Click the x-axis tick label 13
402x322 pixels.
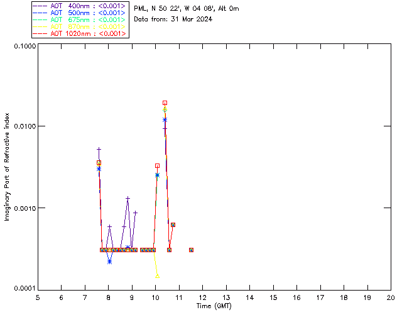coord(226,297)
